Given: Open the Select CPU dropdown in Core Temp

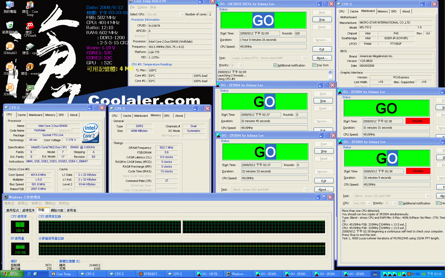Looking at the screenshot, I should [182, 15].
